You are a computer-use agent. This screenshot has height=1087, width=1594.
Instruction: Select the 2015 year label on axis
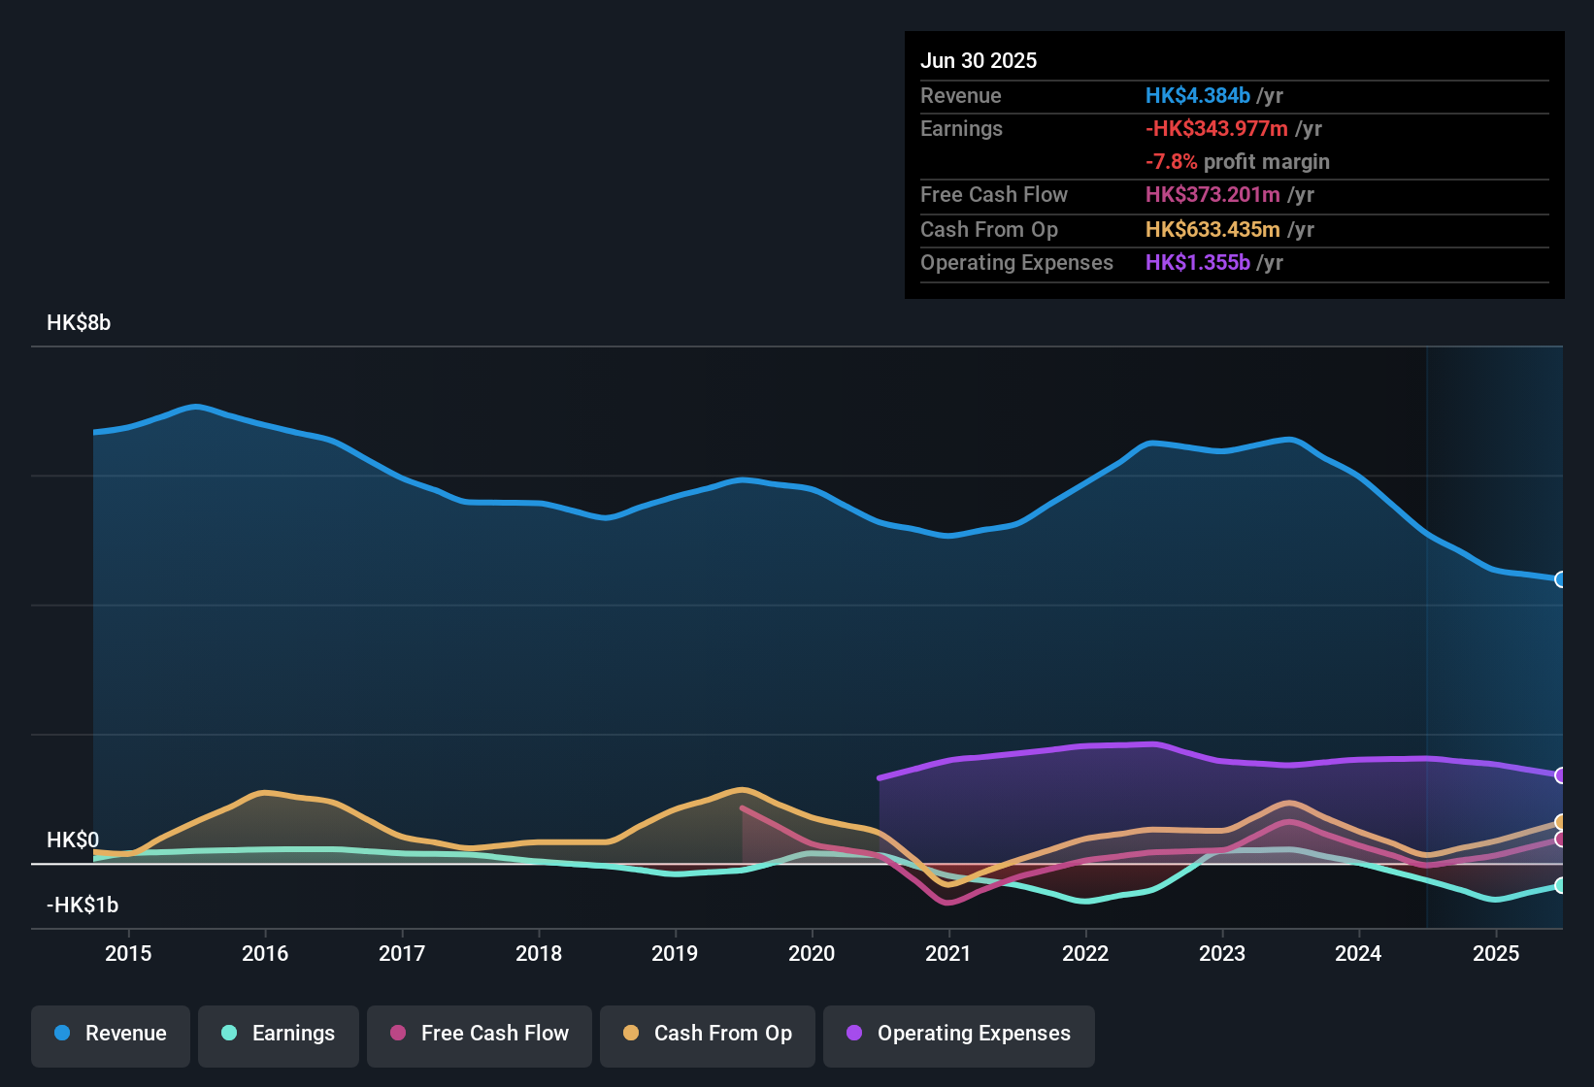point(127,953)
